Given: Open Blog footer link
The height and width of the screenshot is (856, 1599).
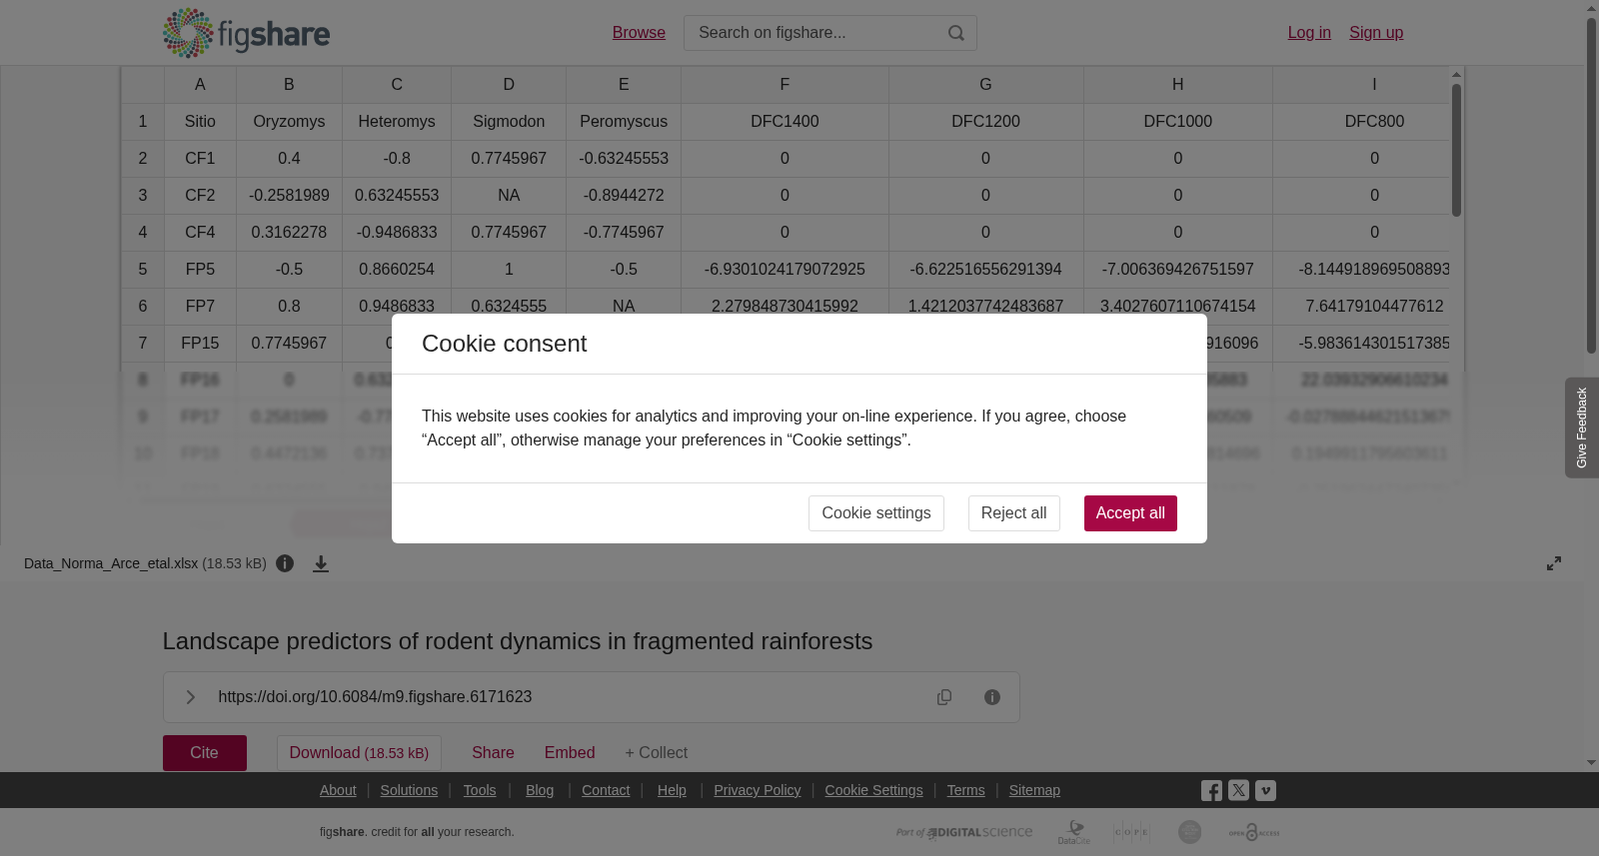Looking at the screenshot, I should click(x=540, y=790).
